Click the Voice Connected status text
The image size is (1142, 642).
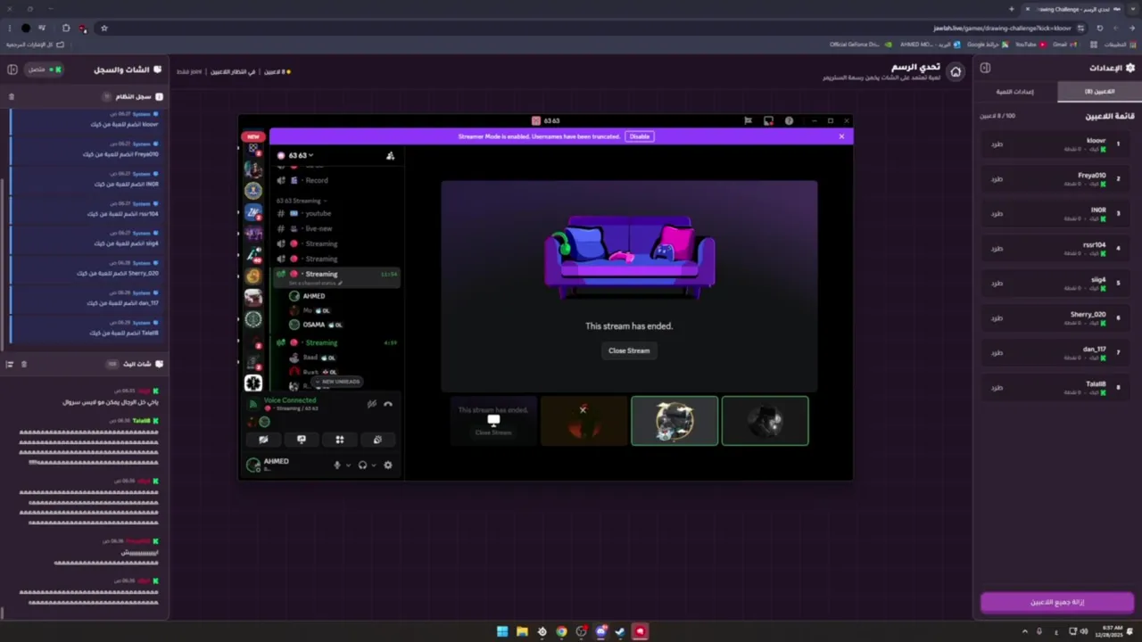(290, 400)
